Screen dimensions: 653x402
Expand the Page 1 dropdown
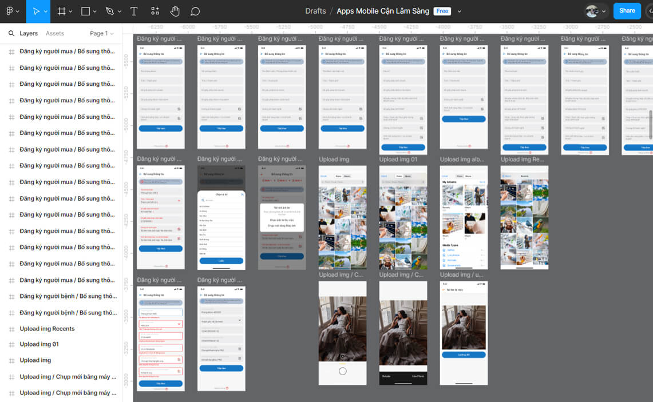(102, 34)
